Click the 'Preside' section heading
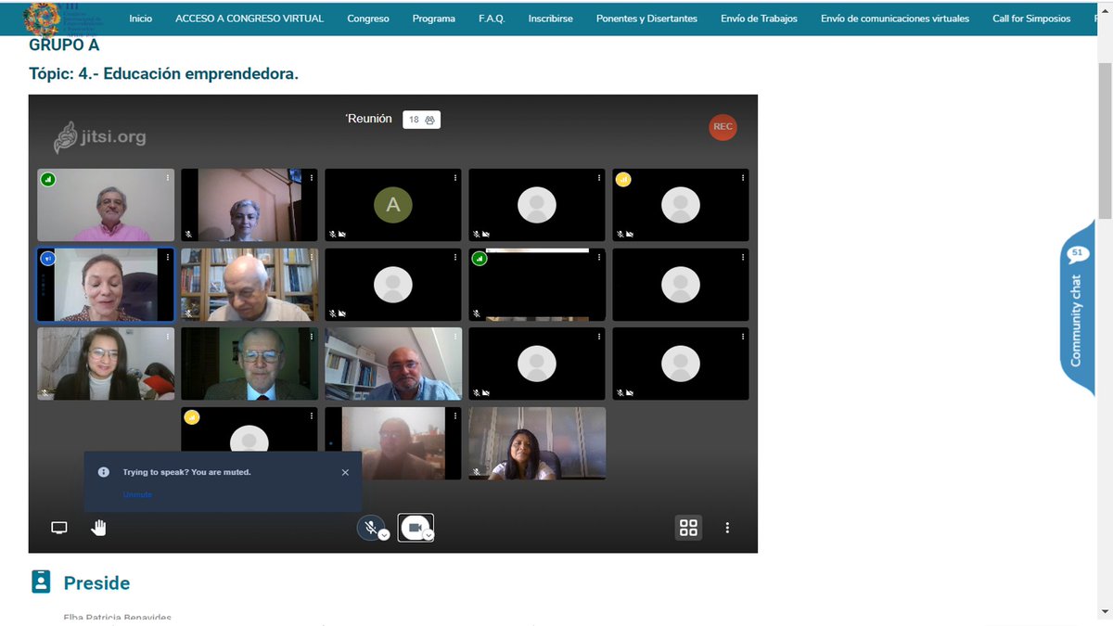Screen dimensions: 1113x626 (x=96, y=583)
